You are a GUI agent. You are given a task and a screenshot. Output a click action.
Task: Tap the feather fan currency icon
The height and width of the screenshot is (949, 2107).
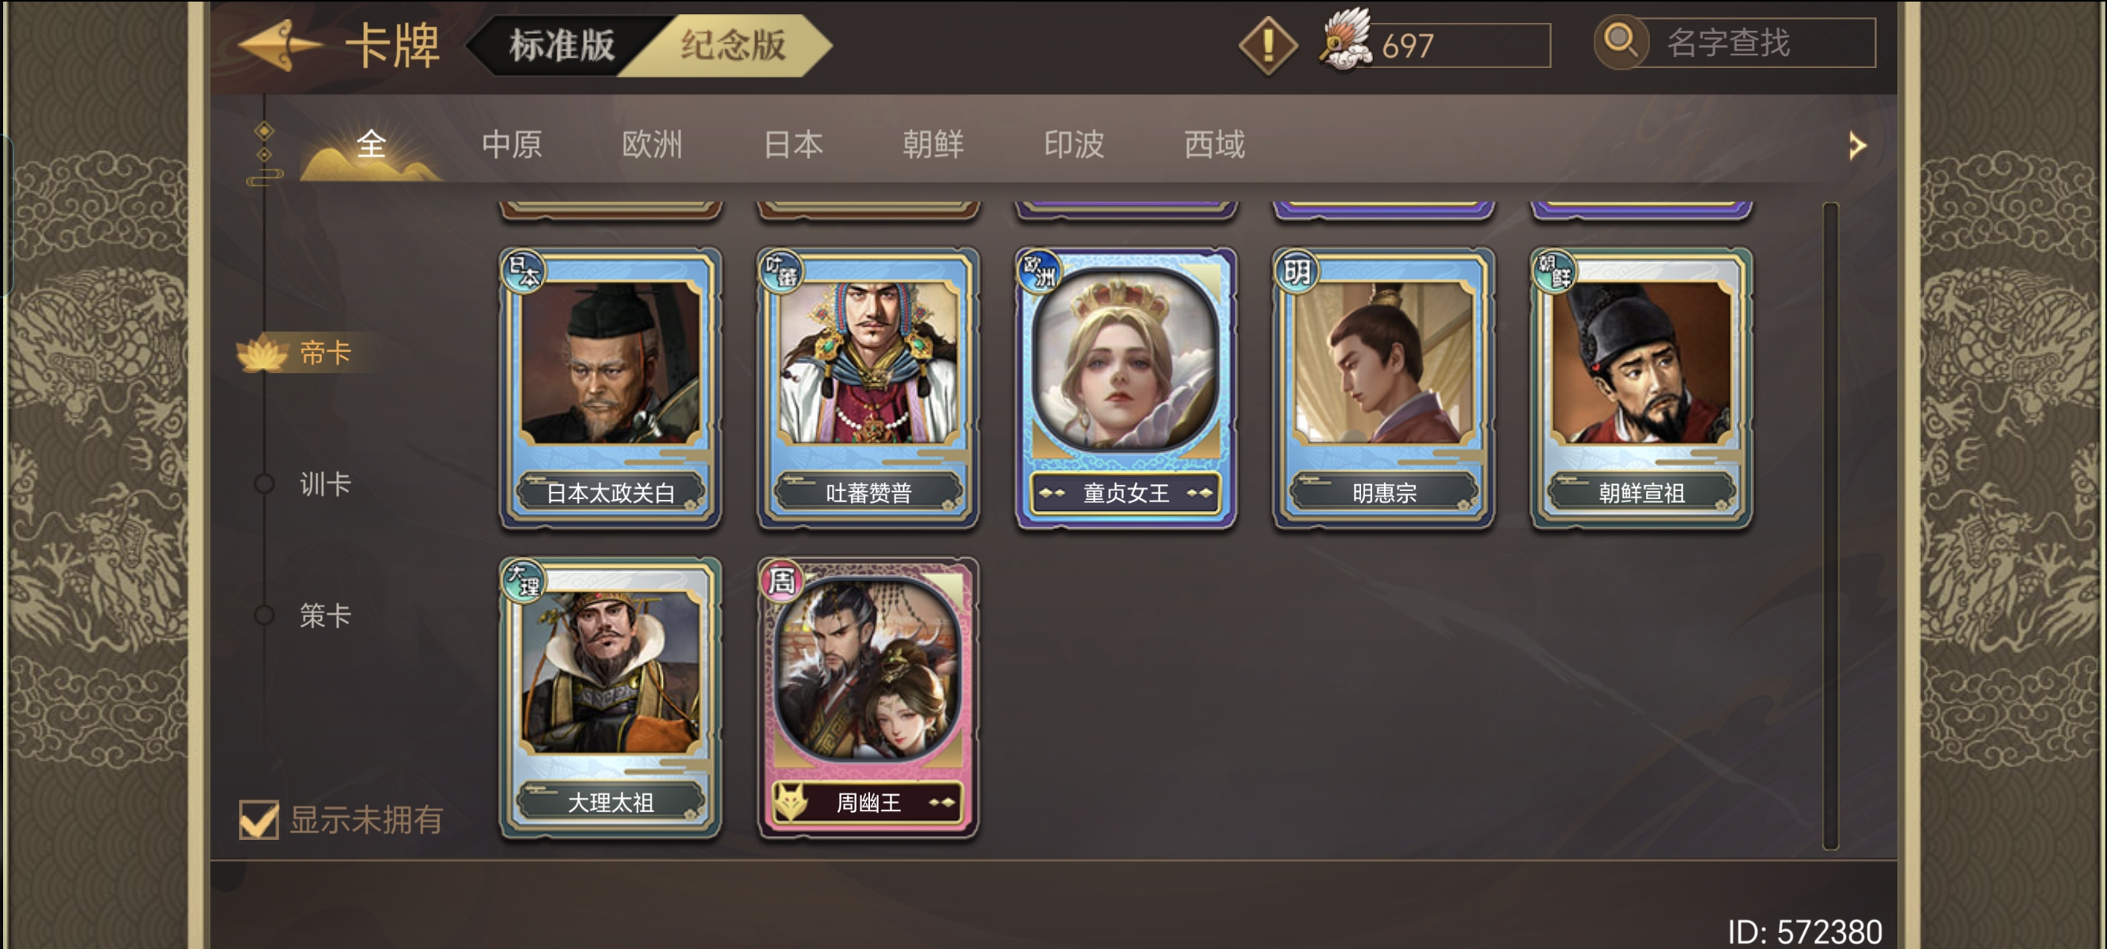pos(1346,40)
